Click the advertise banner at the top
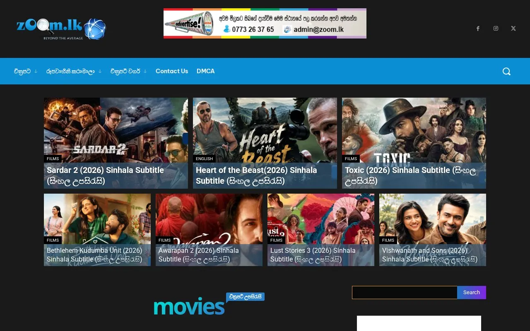 (x=265, y=24)
